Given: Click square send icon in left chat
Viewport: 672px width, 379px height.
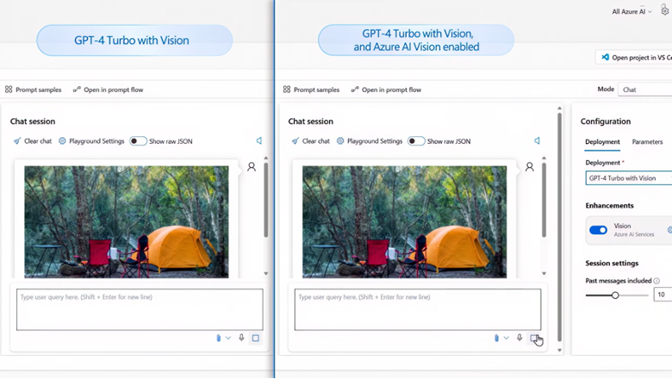Looking at the screenshot, I should click(256, 339).
